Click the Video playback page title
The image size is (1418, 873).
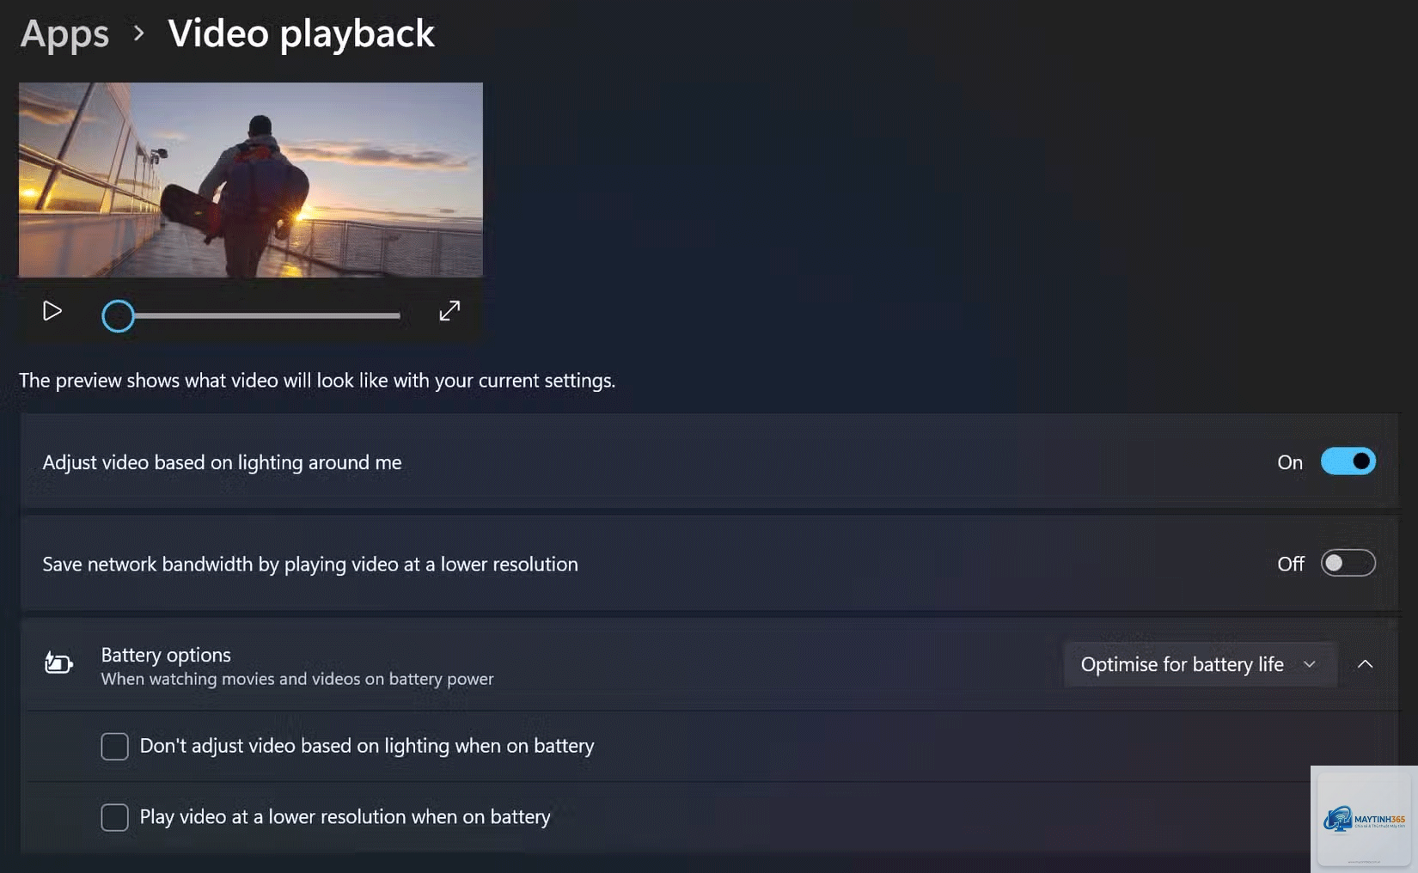click(301, 34)
